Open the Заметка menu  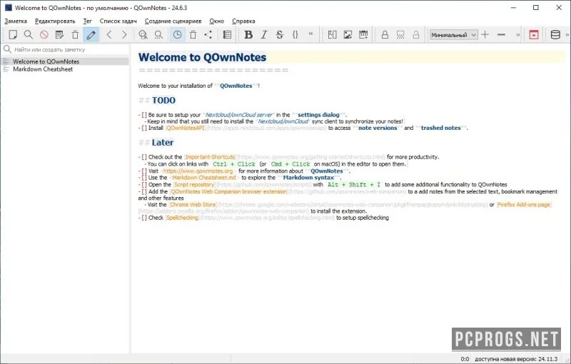tap(16, 21)
